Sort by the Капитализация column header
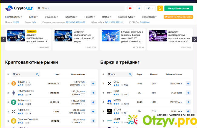This screenshot has width=197, height=128. click(x=78, y=74)
